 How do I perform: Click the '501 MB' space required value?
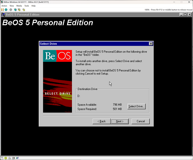pyautogui.click(x=117, y=109)
